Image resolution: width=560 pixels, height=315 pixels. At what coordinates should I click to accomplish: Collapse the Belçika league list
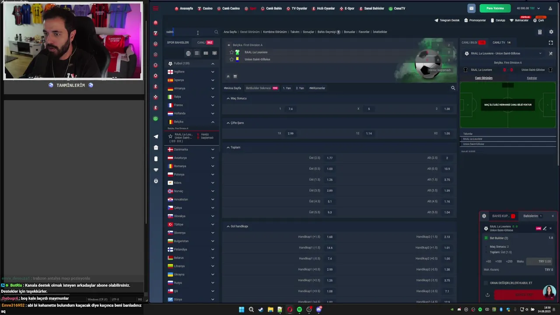tap(191, 122)
